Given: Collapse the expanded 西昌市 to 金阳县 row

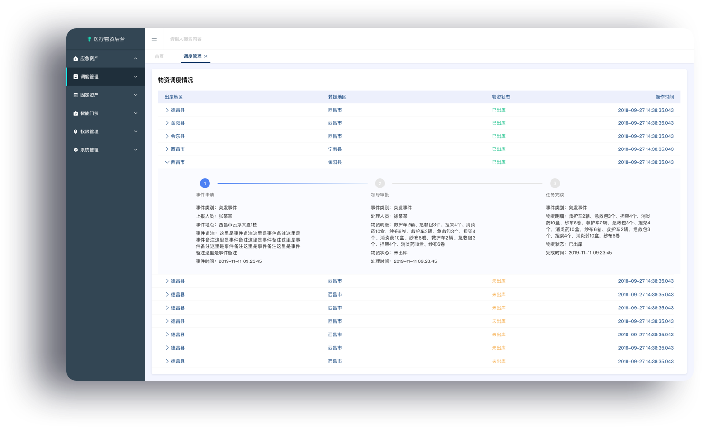Looking at the screenshot, I should pos(167,162).
